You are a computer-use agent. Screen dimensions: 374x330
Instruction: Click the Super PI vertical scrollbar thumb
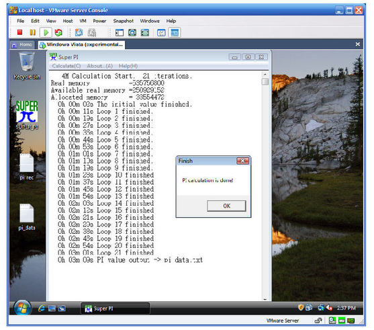265,82
